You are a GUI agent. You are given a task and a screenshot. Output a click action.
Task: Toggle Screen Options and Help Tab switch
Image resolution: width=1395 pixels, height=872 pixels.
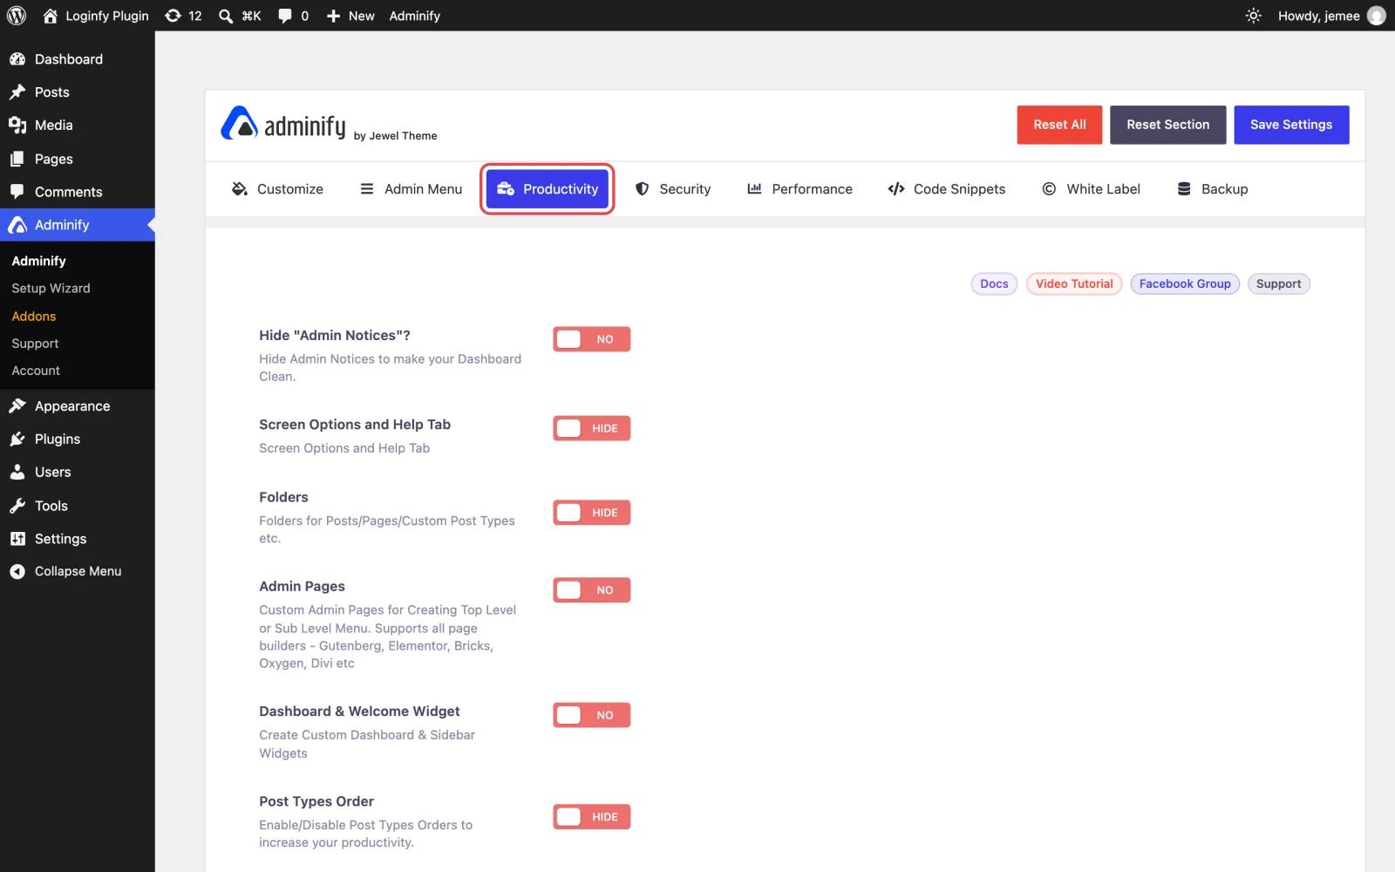click(x=591, y=428)
